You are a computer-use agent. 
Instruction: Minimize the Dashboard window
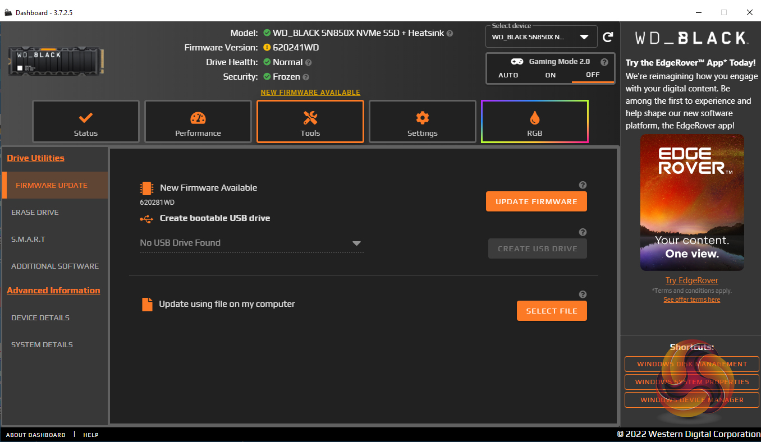point(699,12)
